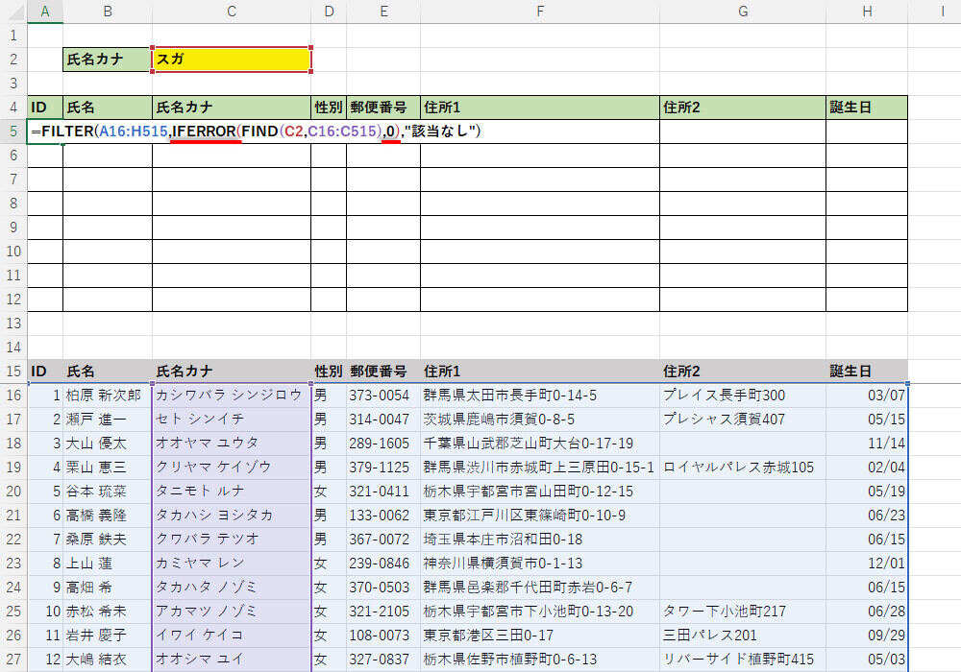
Task: Select postal code cell 314-0047
Action: [x=383, y=420]
